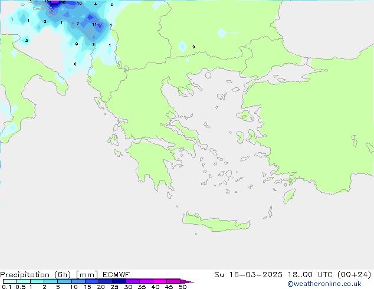The image size is (374, 289).
Task: Click the 'Precipitation (6h)' title text
Action: (35, 275)
